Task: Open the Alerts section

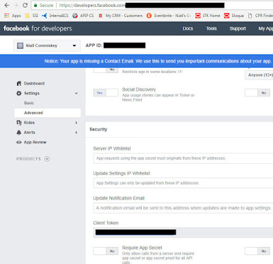Action: pyautogui.click(x=29, y=132)
